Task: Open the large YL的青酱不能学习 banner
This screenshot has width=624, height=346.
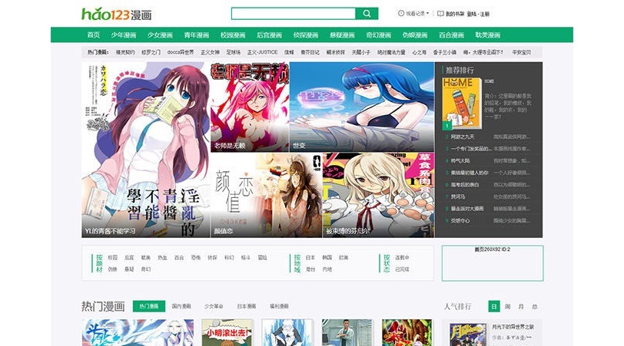Action: coord(146,150)
